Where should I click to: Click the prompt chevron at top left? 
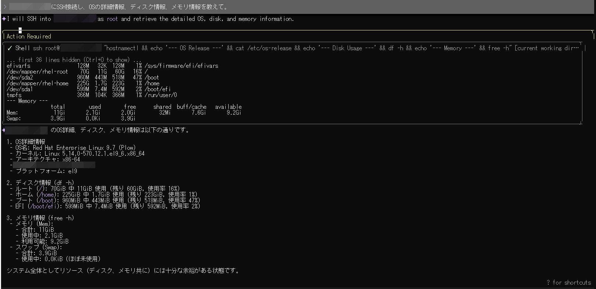tap(5, 7)
